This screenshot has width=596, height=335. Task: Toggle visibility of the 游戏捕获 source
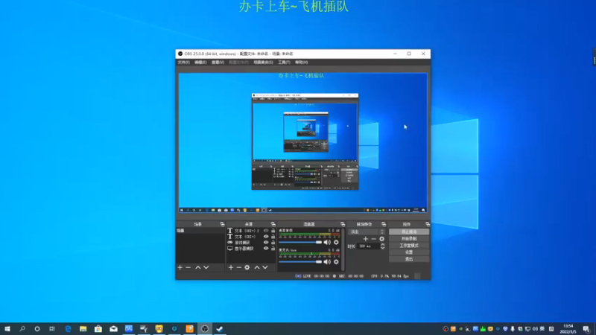tap(266, 243)
